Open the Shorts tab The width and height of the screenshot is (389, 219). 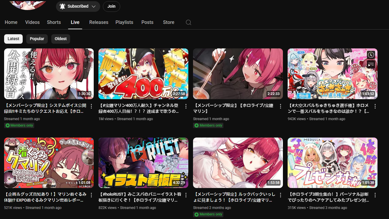click(x=54, y=22)
